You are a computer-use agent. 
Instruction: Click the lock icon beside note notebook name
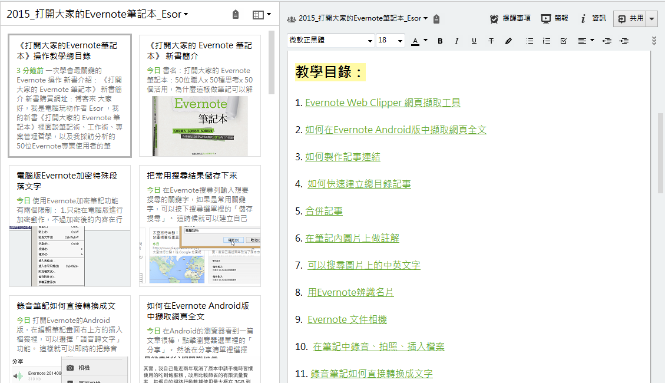pos(436,19)
